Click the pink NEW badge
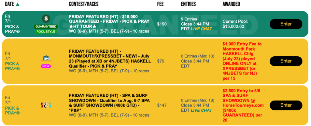This screenshot has height=126, width=311. (46, 66)
